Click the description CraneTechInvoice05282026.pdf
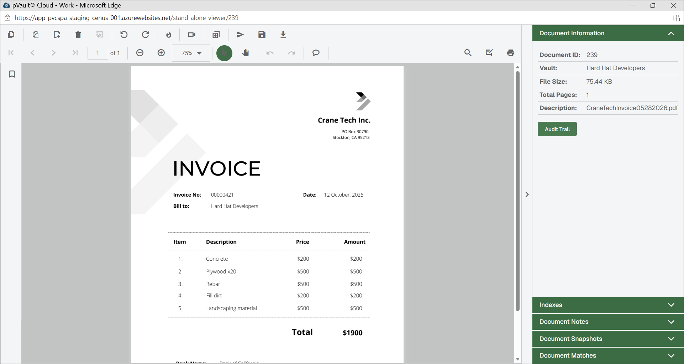 click(632, 108)
